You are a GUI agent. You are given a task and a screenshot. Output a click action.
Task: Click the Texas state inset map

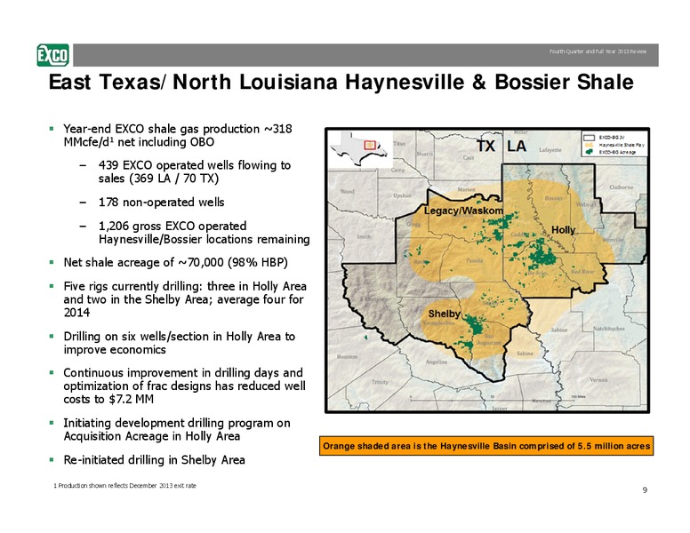(x=359, y=148)
